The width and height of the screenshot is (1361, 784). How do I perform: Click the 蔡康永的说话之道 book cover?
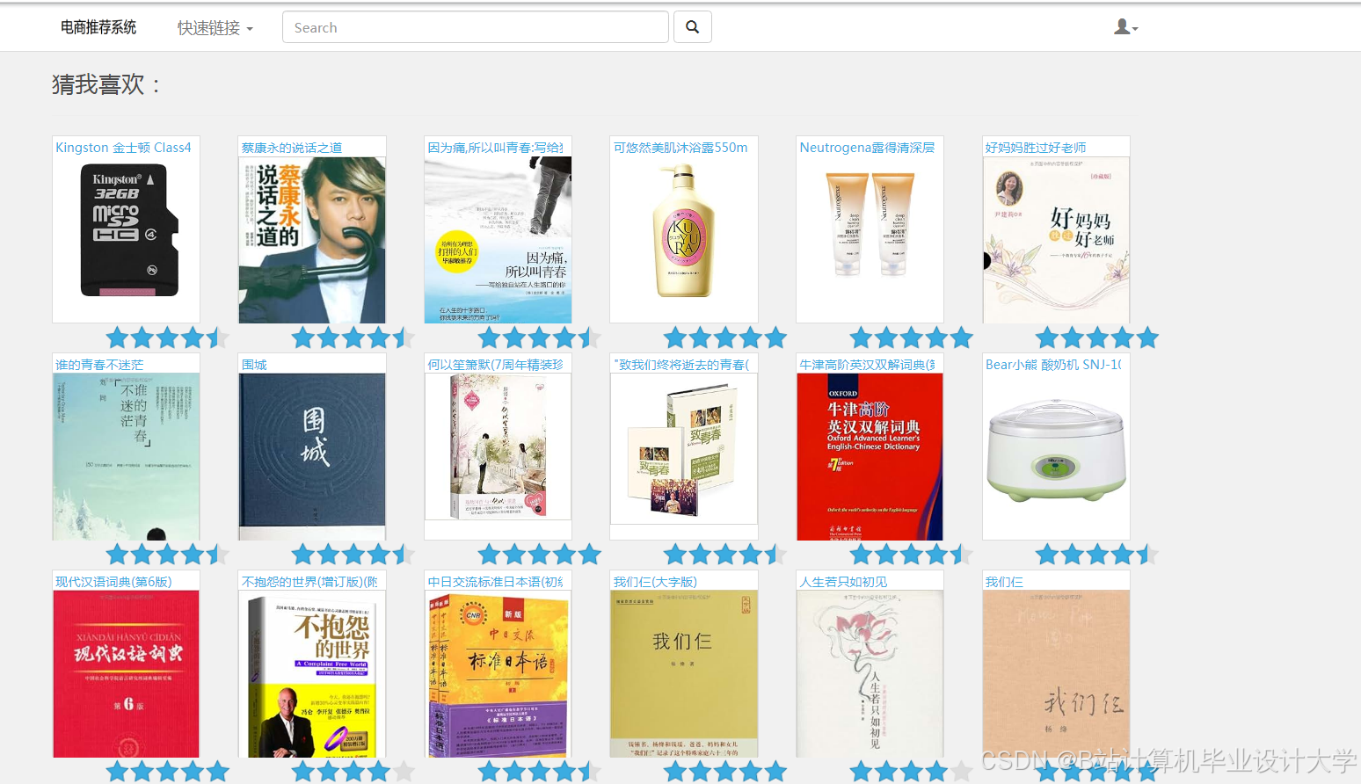pyautogui.click(x=312, y=239)
